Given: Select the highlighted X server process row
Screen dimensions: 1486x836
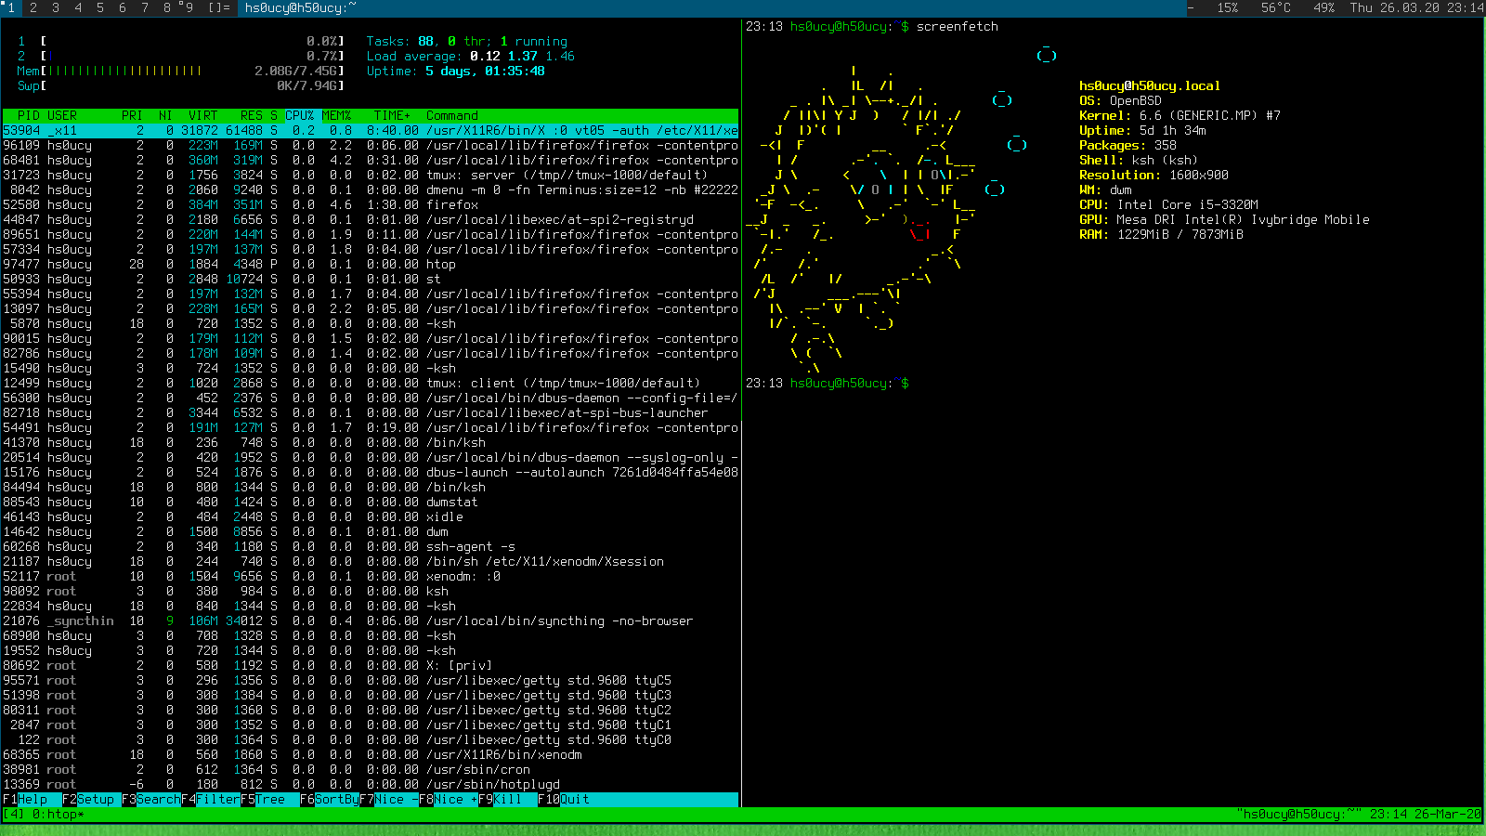Looking at the screenshot, I should tap(371, 130).
